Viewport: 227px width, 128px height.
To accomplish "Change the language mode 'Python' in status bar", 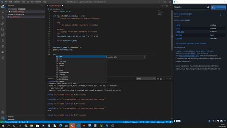I will click(153, 122).
